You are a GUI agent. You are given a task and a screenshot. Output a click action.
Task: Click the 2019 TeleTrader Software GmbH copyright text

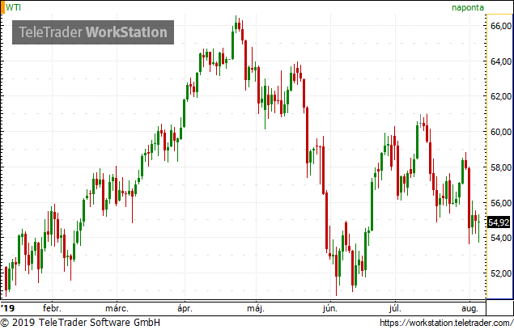click(80, 323)
